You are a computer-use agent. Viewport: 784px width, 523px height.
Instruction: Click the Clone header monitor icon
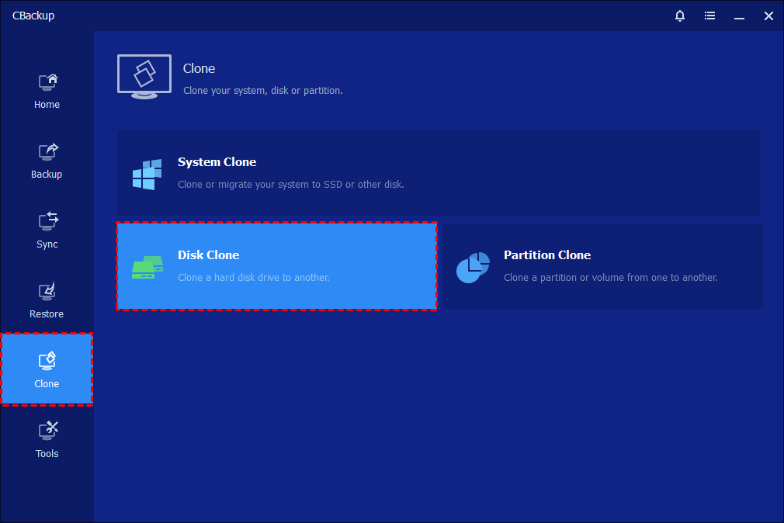tap(144, 76)
